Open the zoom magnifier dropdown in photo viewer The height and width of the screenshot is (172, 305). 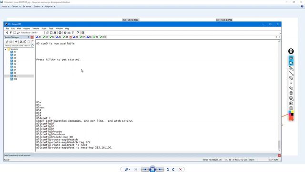point(127,170)
